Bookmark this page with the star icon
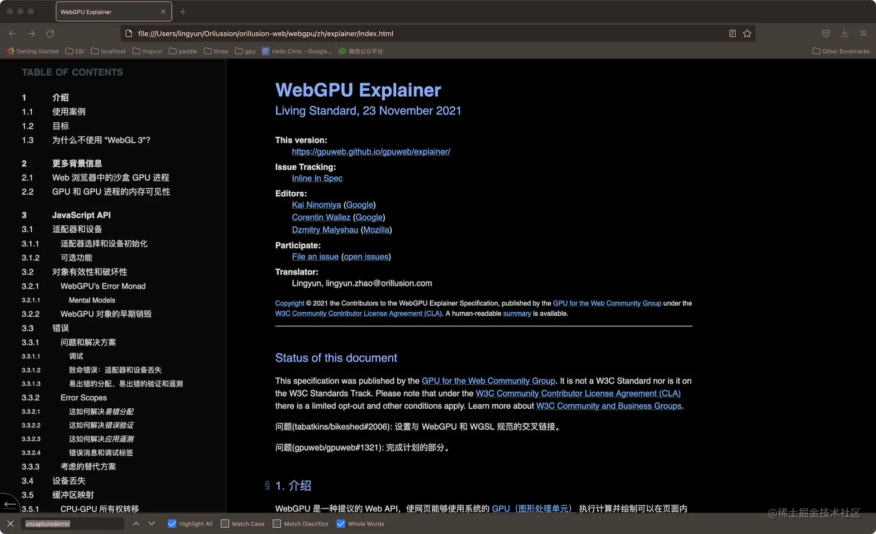 [x=747, y=34]
